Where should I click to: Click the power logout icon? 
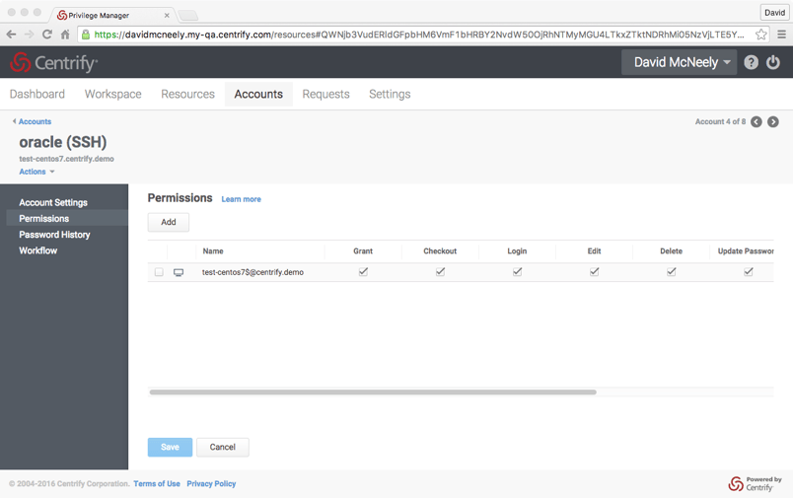pyautogui.click(x=772, y=62)
